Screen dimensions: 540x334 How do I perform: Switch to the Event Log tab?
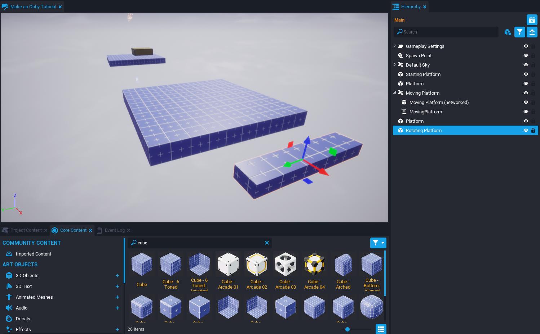tap(114, 230)
